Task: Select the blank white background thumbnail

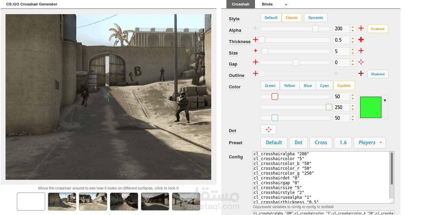Action: 31,202
